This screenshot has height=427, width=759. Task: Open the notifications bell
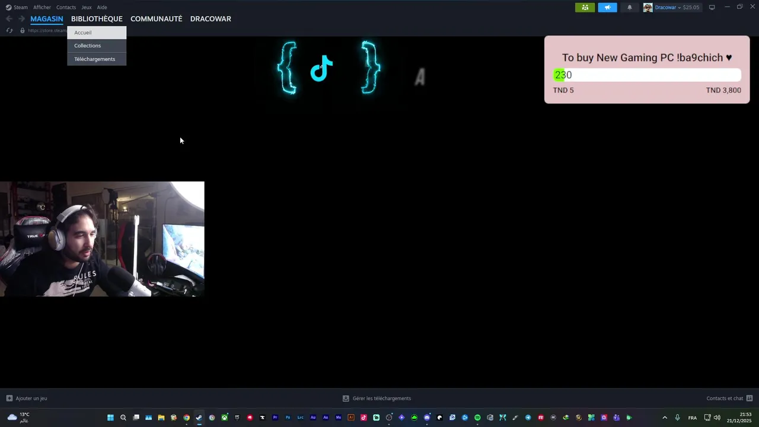point(630,8)
